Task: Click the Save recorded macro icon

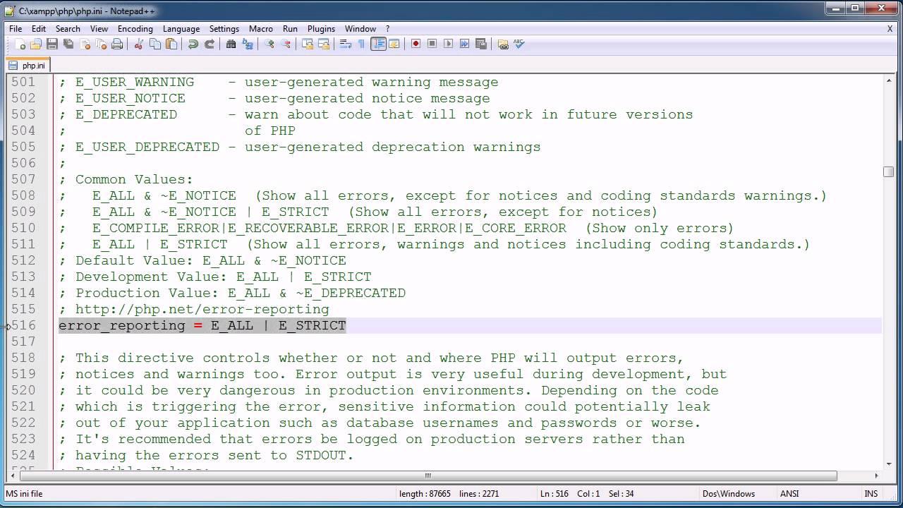Action: pyautogui.click(x=481, y=44)
